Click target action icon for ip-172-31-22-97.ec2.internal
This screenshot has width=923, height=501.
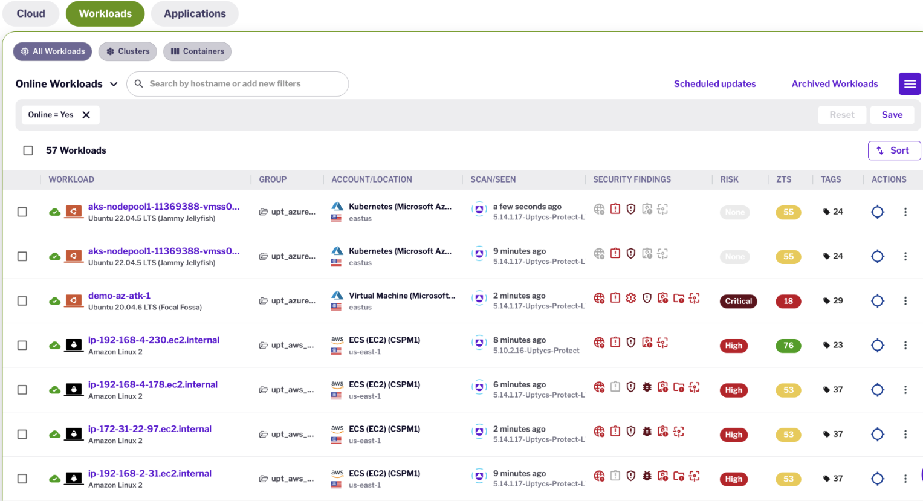pos(878,434)
